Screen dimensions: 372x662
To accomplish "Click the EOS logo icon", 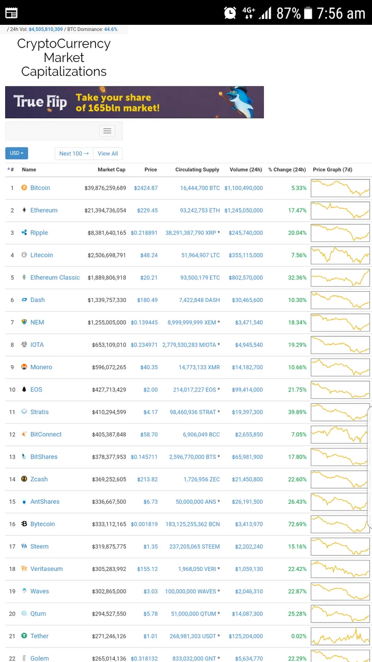I will pos(24,389).
